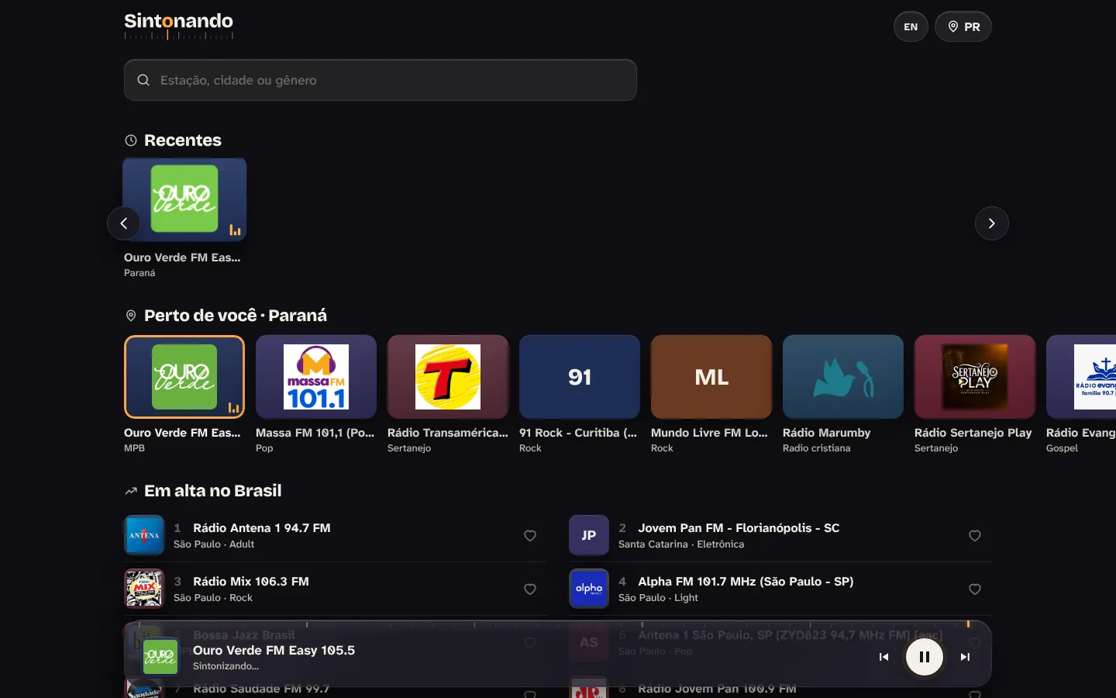This screenshot has height=698, width=1116.
Task: Tune in to Rádio Transamérica card
Action: click(x=448, y=394)
